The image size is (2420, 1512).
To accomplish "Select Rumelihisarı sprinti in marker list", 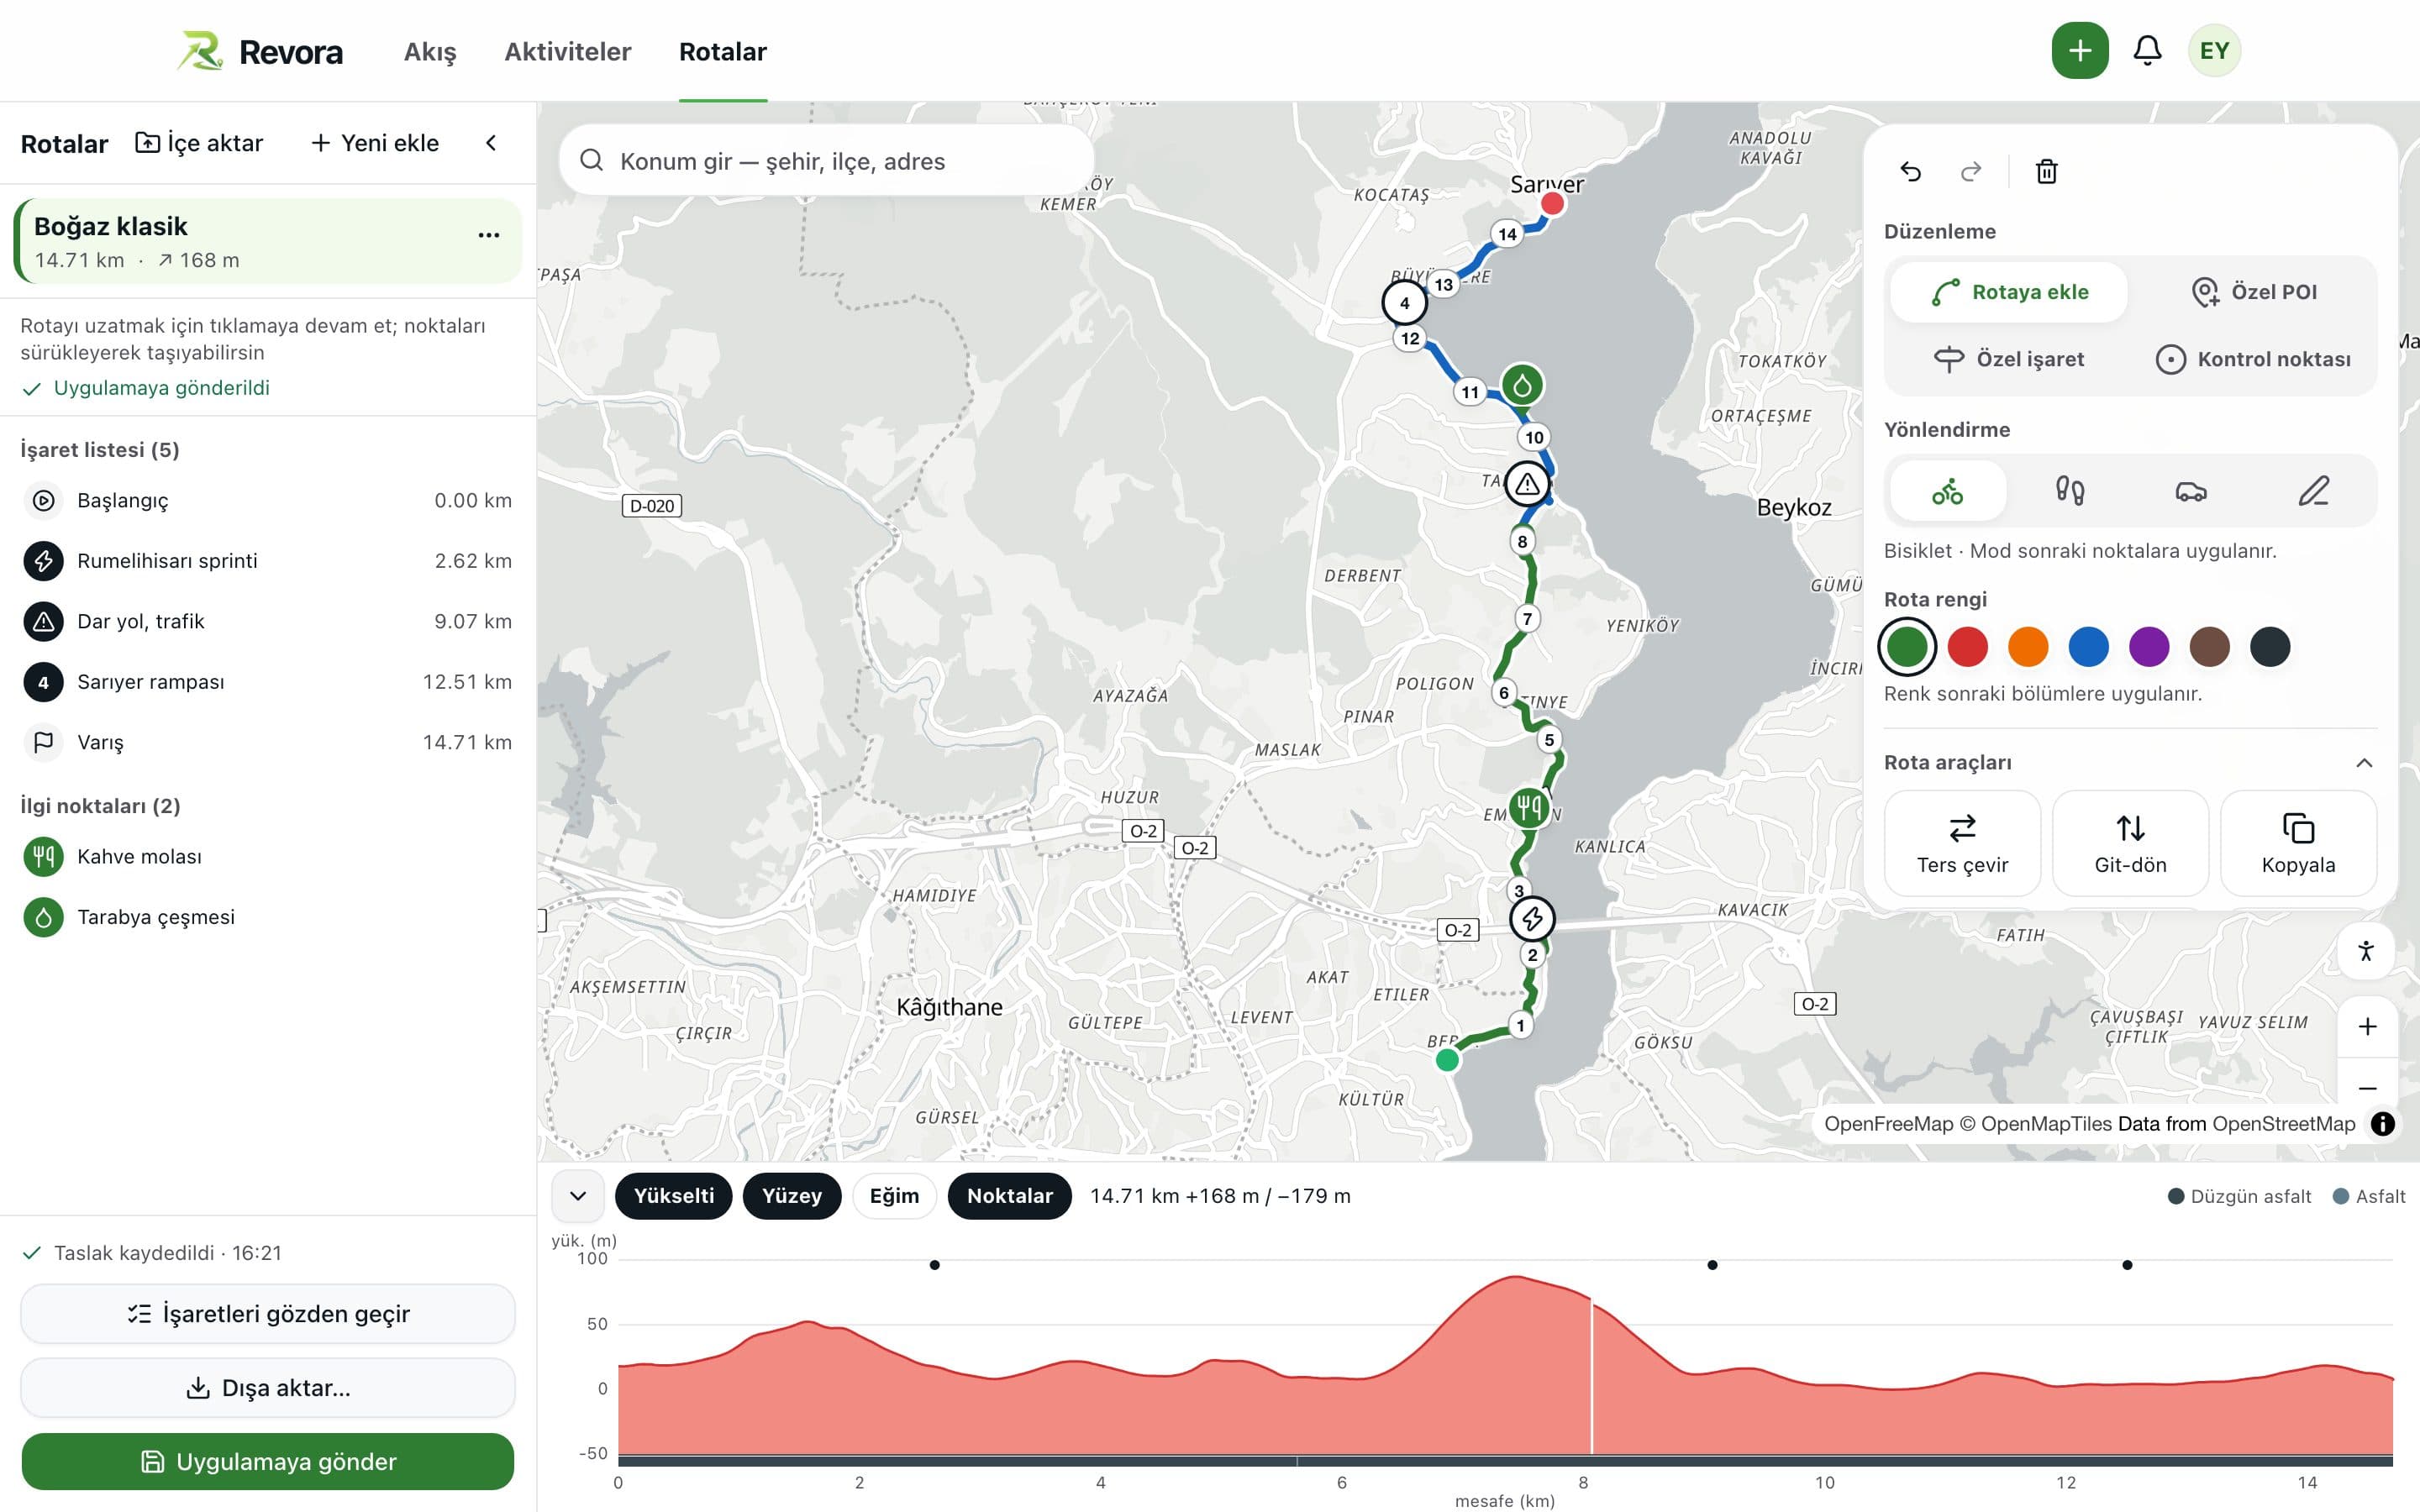I will (x=267, y=561).
